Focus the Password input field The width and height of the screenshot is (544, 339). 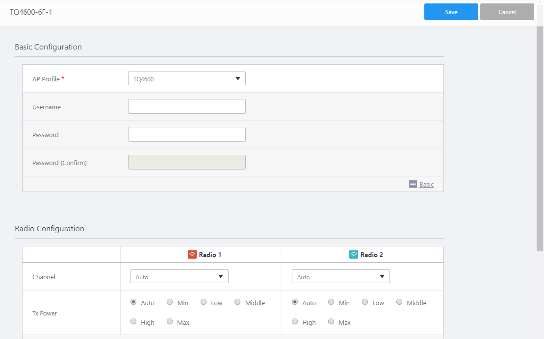click(187, 134)
